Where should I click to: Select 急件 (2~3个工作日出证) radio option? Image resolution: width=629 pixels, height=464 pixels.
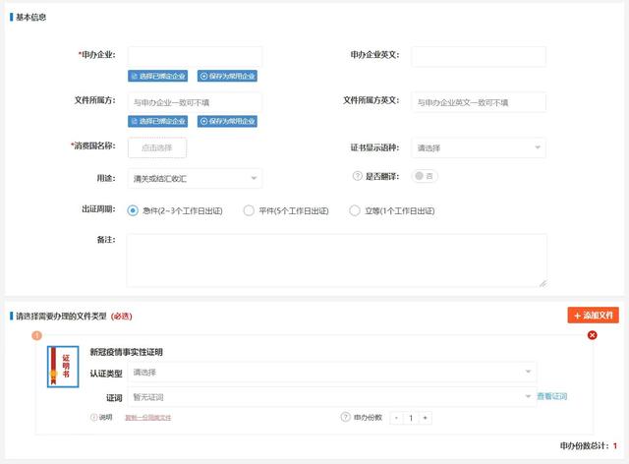134,210
